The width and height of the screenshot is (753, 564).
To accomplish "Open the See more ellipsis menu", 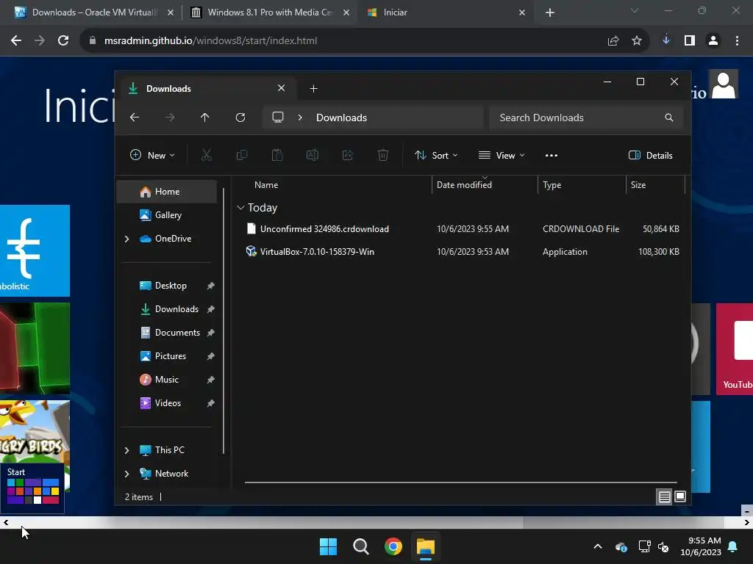I will coord(552,156).
